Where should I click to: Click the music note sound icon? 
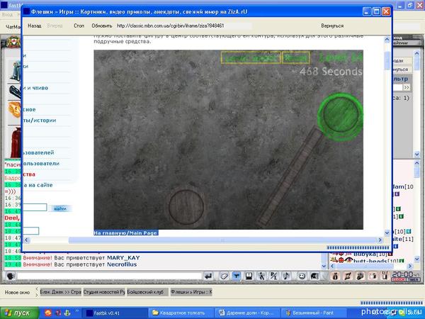pos(286,276)
